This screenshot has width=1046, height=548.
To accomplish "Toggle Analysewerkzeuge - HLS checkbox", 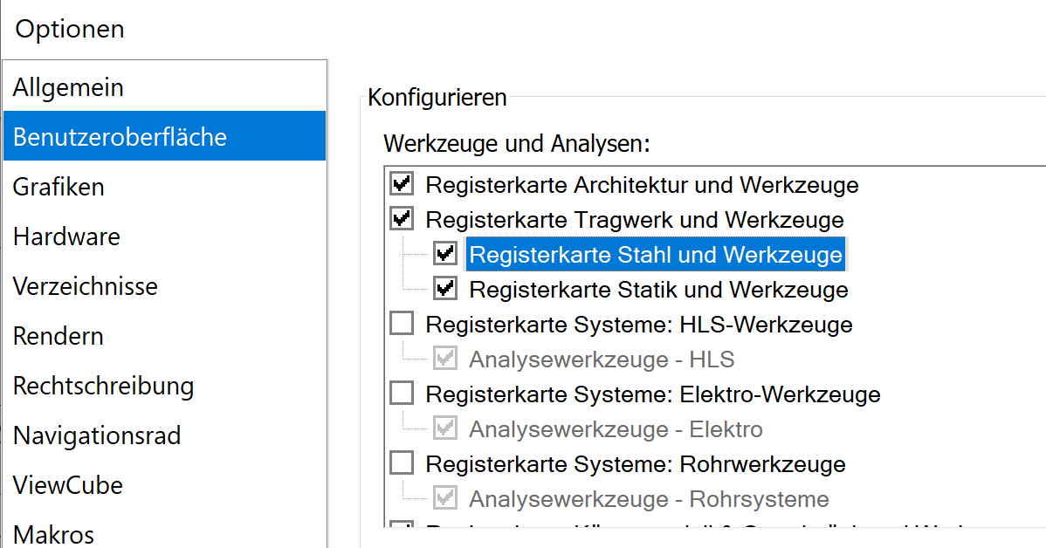I will pyautogui.click(x=445, y=359).
